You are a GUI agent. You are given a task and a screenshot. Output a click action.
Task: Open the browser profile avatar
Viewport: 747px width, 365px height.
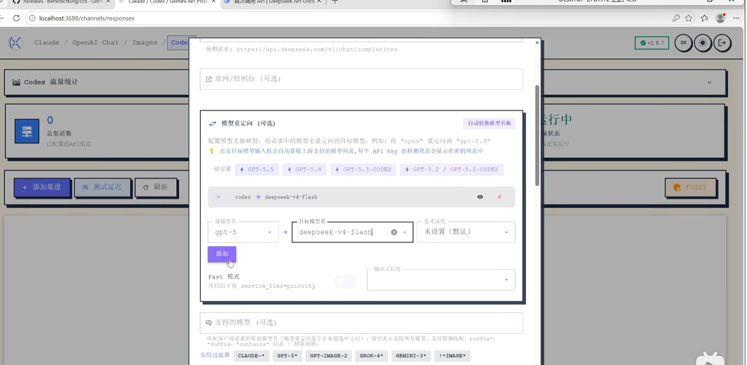(x=721, y=18)
